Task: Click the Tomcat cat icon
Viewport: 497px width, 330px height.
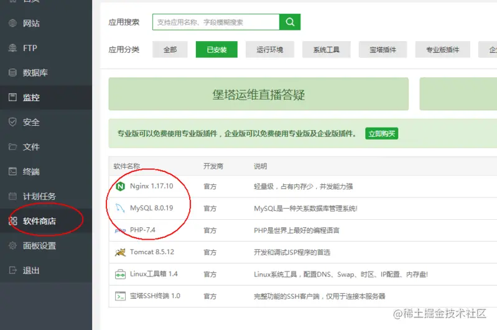Action: 120,253
